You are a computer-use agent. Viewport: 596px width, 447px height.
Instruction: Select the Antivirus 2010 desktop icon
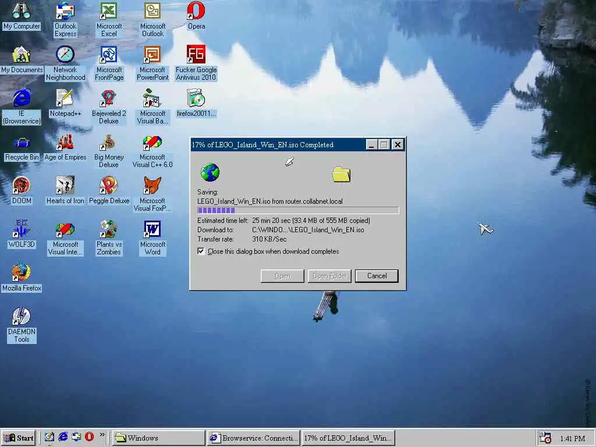196,63
